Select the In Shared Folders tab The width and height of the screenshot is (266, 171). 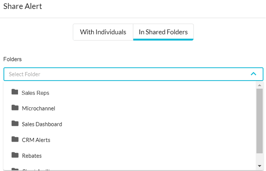click(163, 32)
